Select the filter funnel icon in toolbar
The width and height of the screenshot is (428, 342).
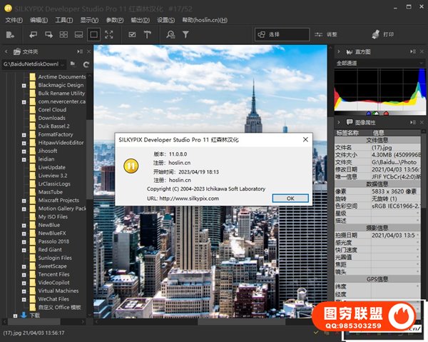tap(186, 34)
